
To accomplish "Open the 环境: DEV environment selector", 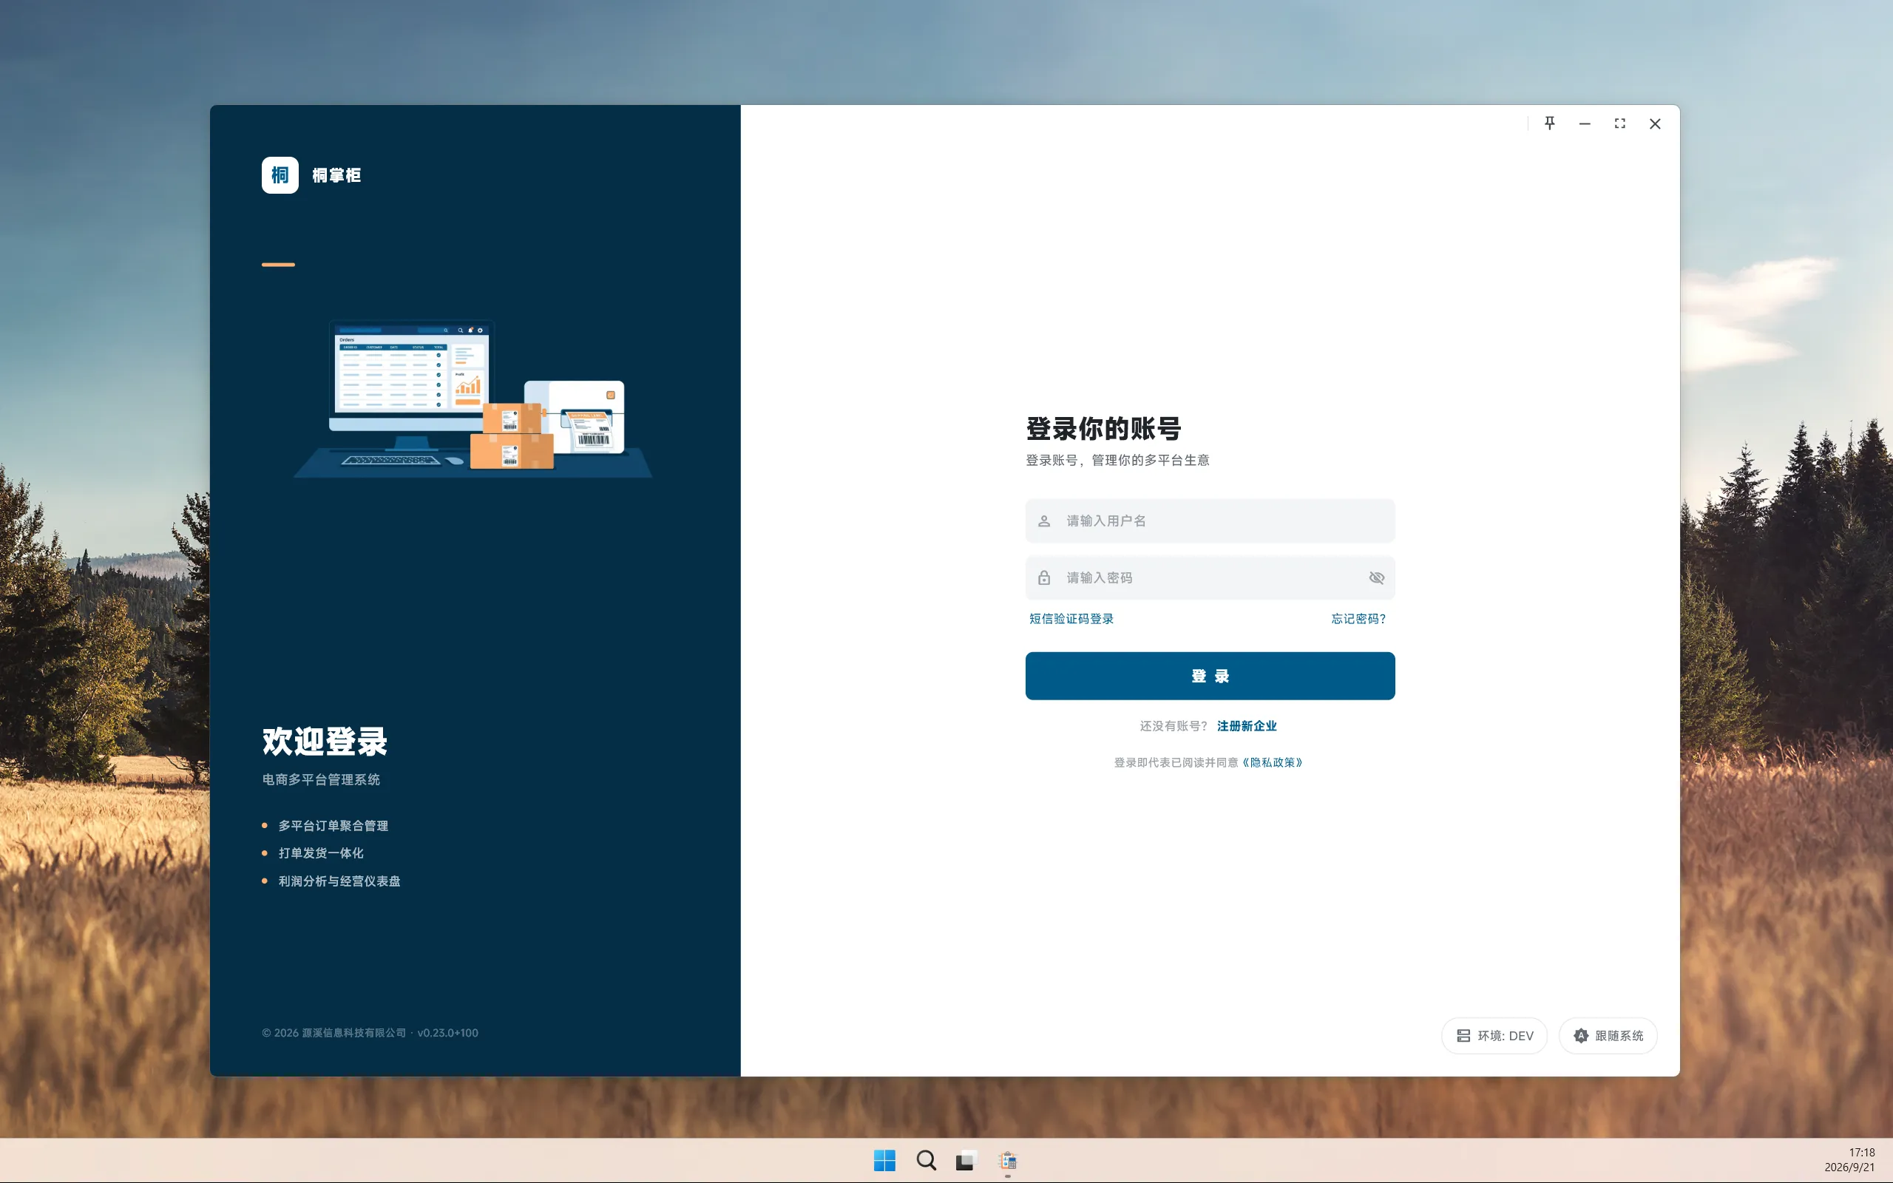I will [1494, 1036].
